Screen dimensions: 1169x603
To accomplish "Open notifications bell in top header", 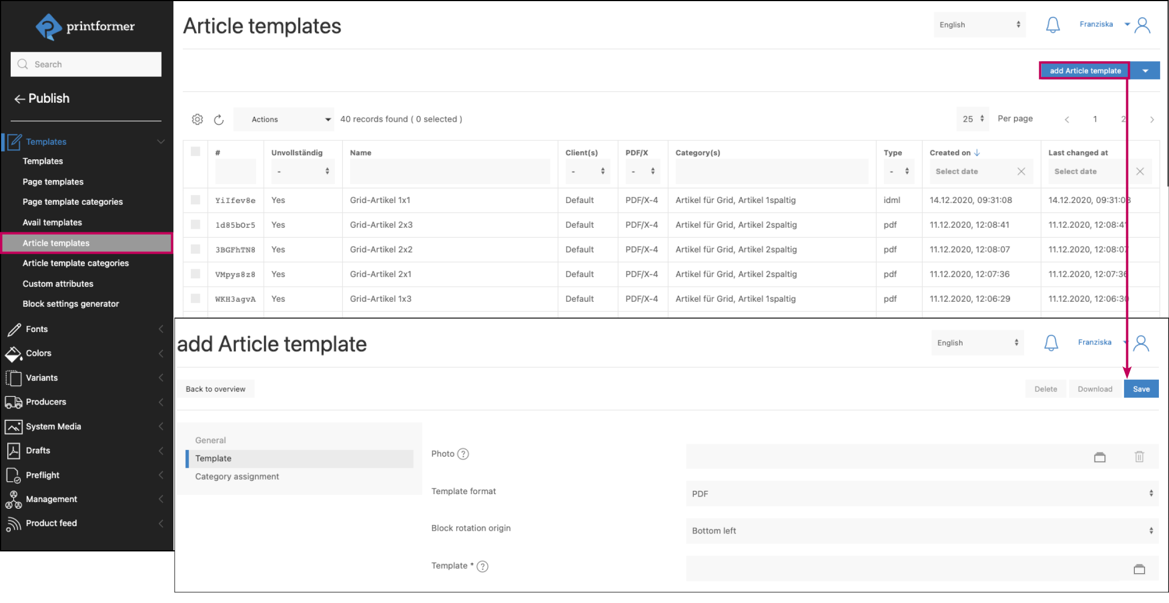I will click(1052, 25).
